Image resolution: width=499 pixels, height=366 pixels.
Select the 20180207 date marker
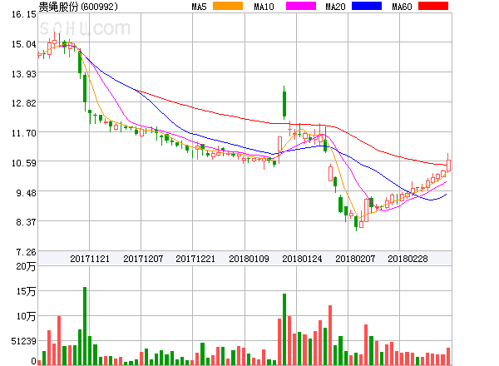pos(355,259)
